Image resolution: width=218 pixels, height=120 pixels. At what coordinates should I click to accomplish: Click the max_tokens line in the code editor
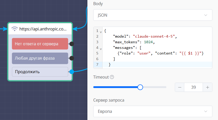[x=134, y=42]
